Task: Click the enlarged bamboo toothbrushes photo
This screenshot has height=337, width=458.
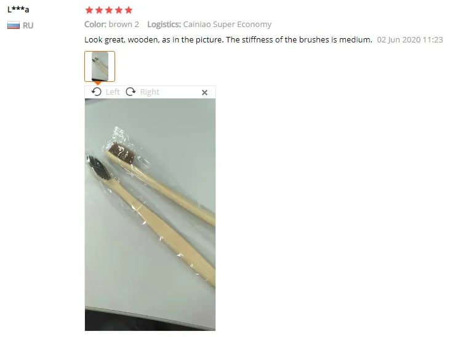Action: coord(150,215)
